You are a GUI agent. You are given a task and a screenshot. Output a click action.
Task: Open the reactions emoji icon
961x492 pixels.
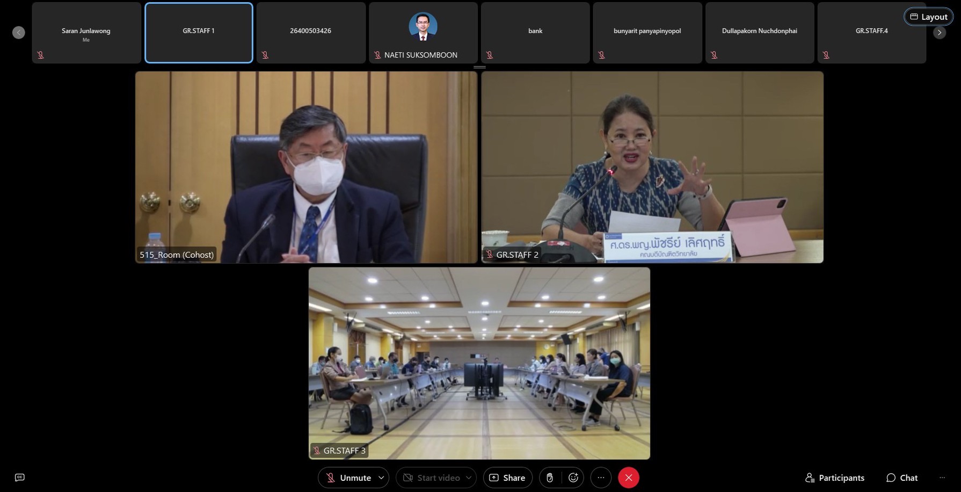click(573, 477)
